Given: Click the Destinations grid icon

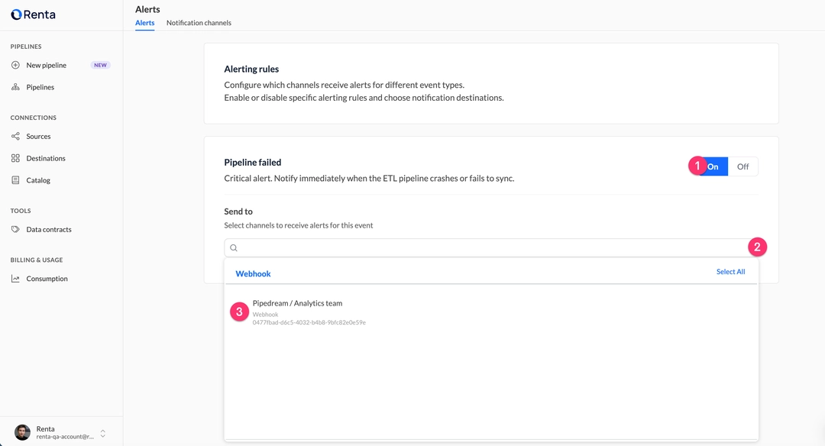Looking at the screenshot, I should pos(15,158).
